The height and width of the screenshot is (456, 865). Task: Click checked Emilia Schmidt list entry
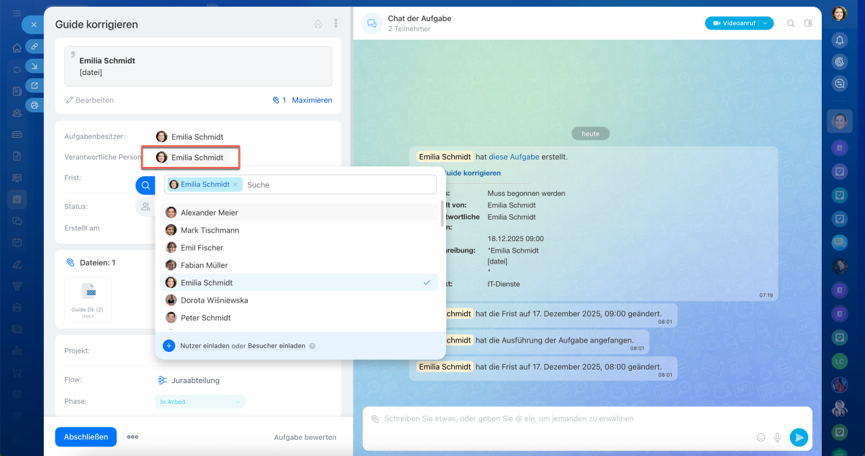[x=300, y=282]
